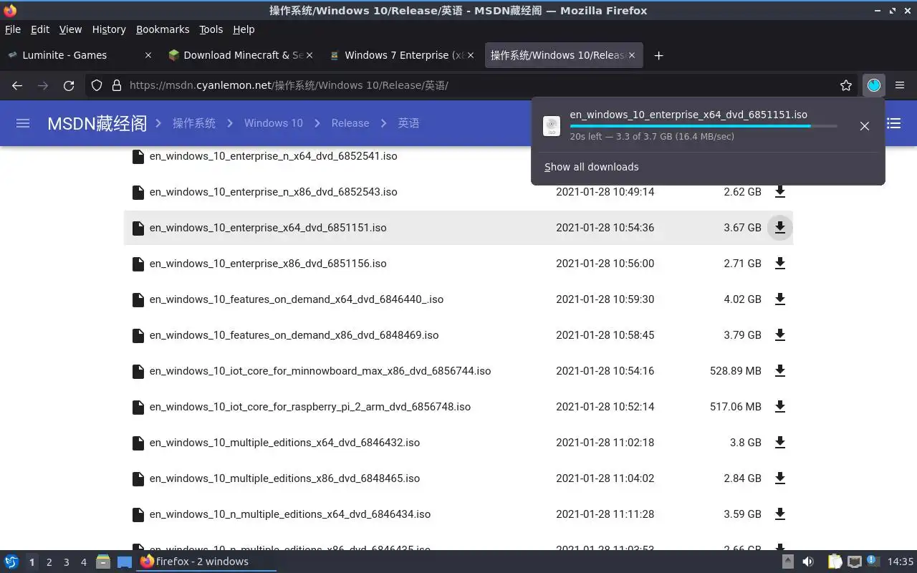
Task: Go to MSDN藏经阁 home link
Action: [x=97, y=123]
